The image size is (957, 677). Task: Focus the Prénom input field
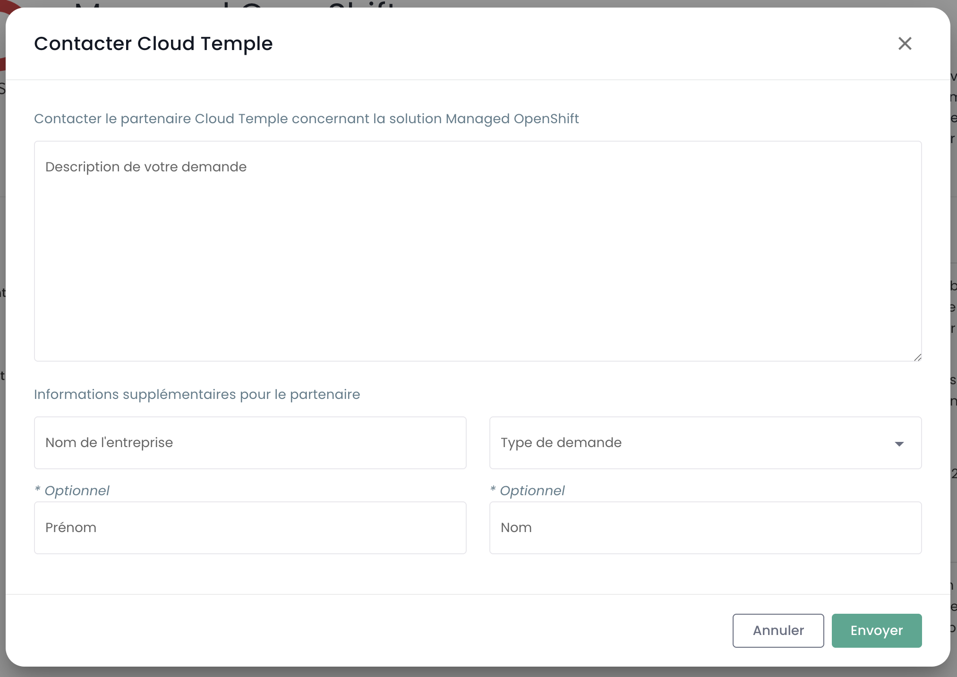pyautogui.click(x=250, y=528)
